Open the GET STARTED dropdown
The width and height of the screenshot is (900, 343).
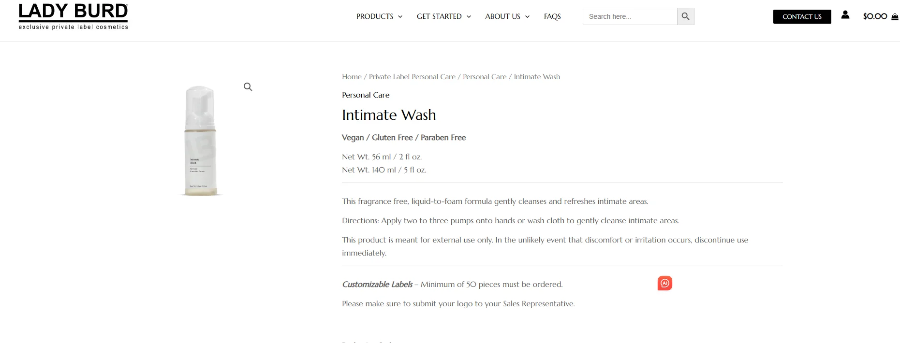443,16
